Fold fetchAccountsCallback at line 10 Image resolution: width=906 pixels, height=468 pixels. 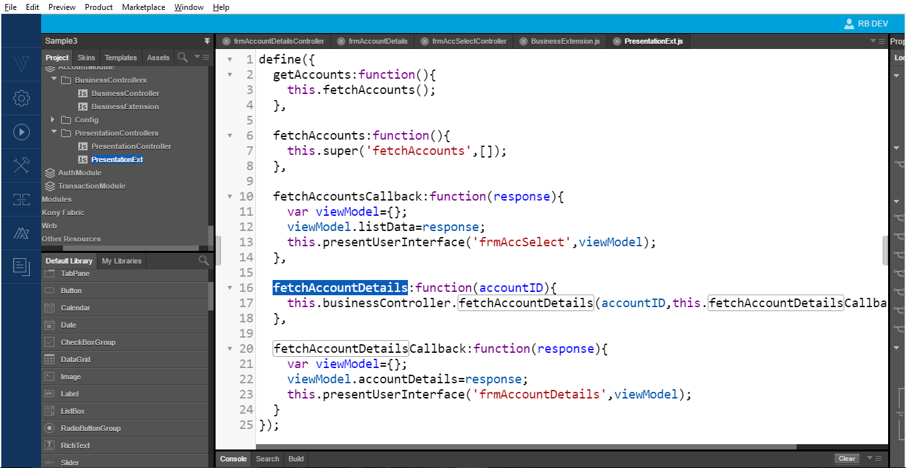(230, 197)
